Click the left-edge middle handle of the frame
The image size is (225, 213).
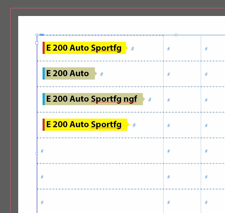point(37,153)
